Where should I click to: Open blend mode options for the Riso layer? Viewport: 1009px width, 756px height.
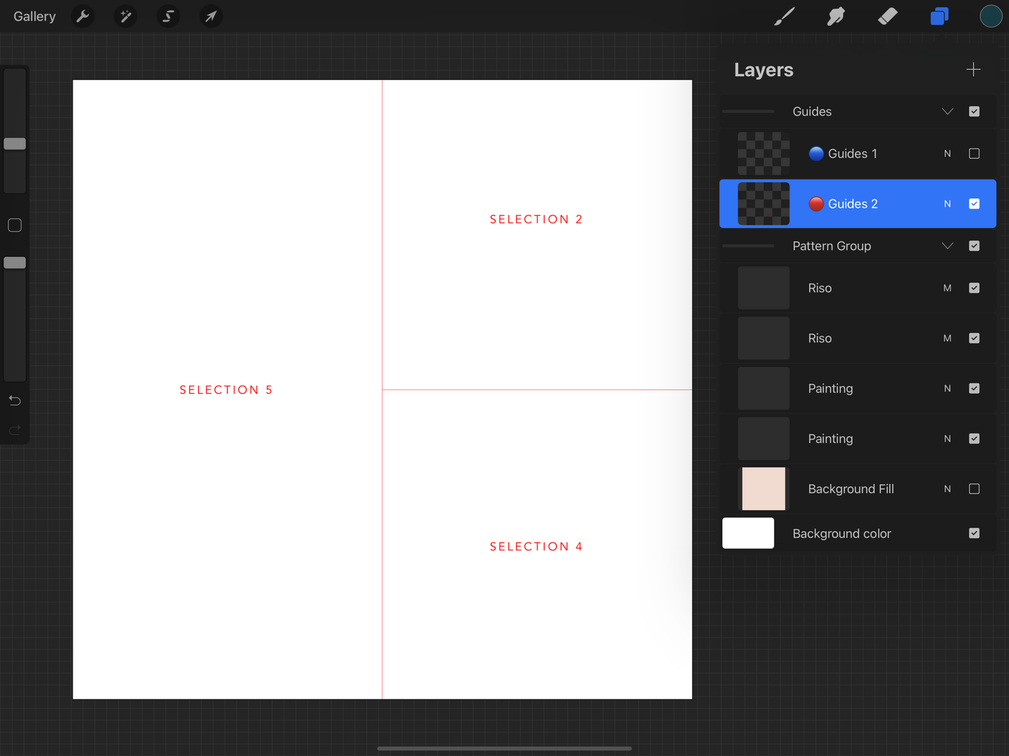tap(947, 288)
